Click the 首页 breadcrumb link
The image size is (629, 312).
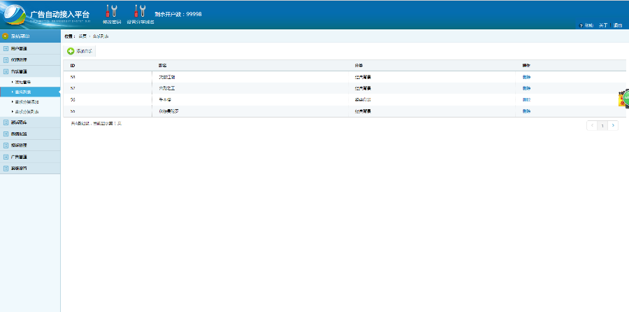coord(82,36)
